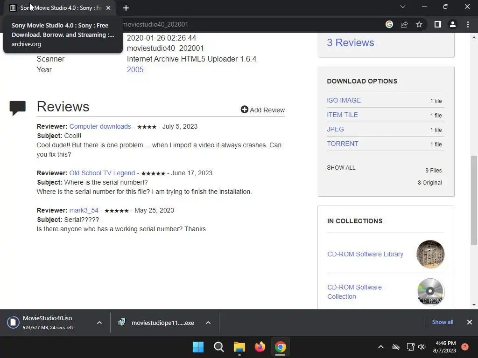Open network settings tray icon

(410, 347)
